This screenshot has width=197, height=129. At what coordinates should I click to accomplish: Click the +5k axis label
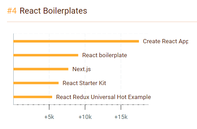49,117
